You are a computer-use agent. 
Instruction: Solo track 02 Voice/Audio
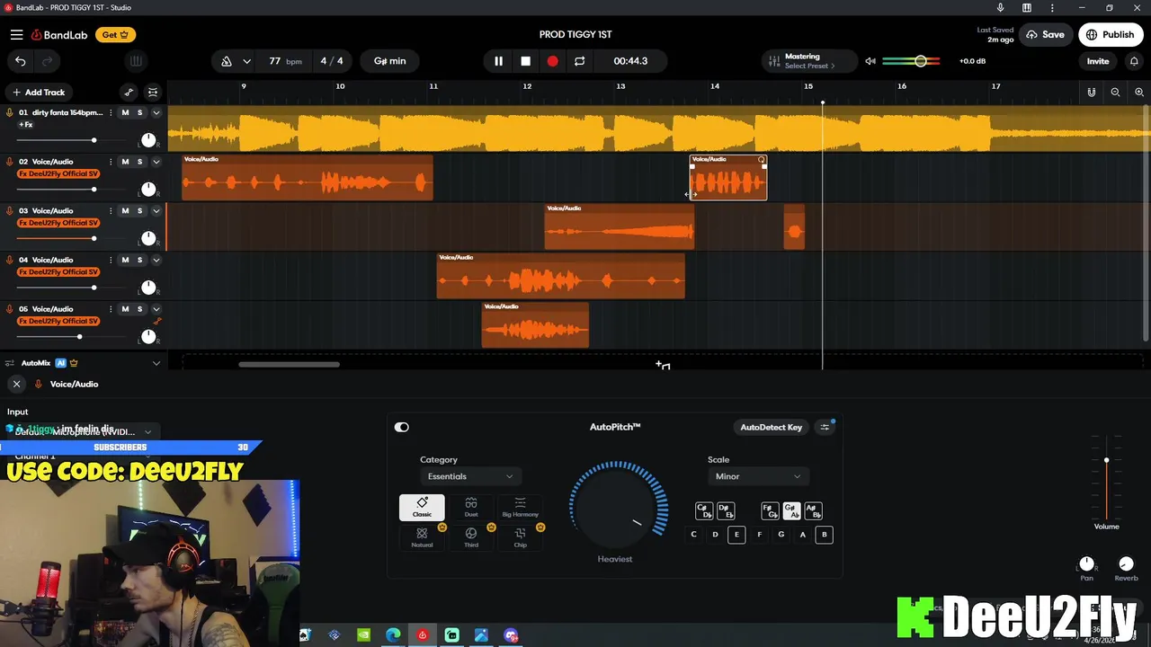139,162
